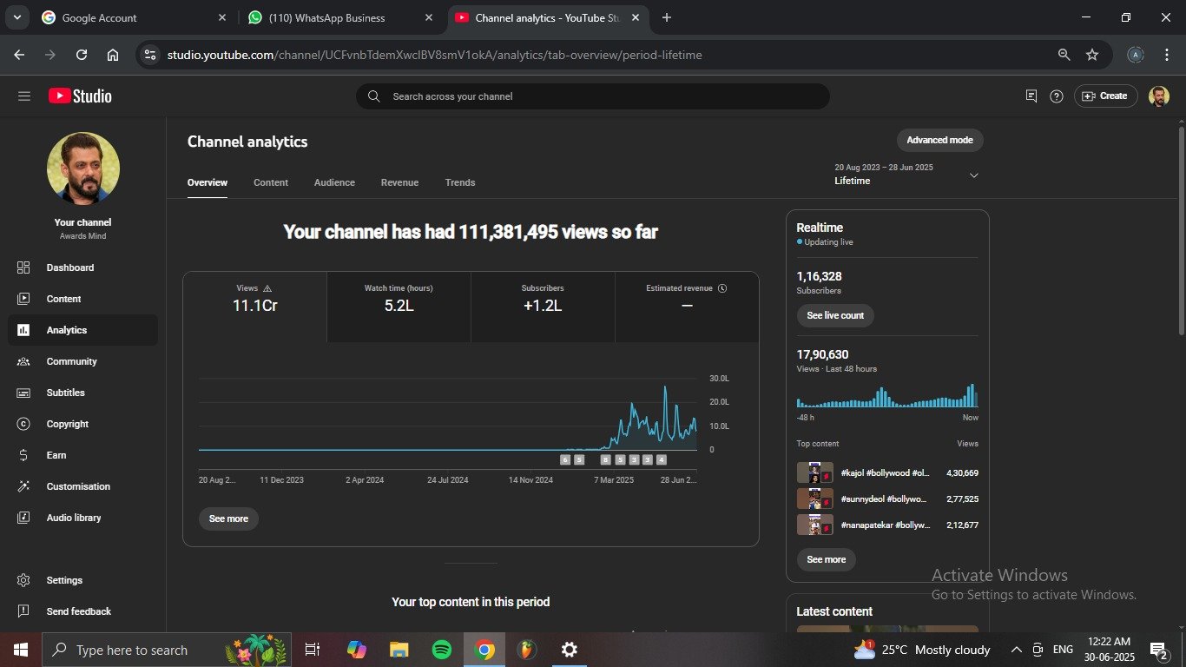
Task: Open File Explorer from the taskbar
Action: [x=399, y=650]
